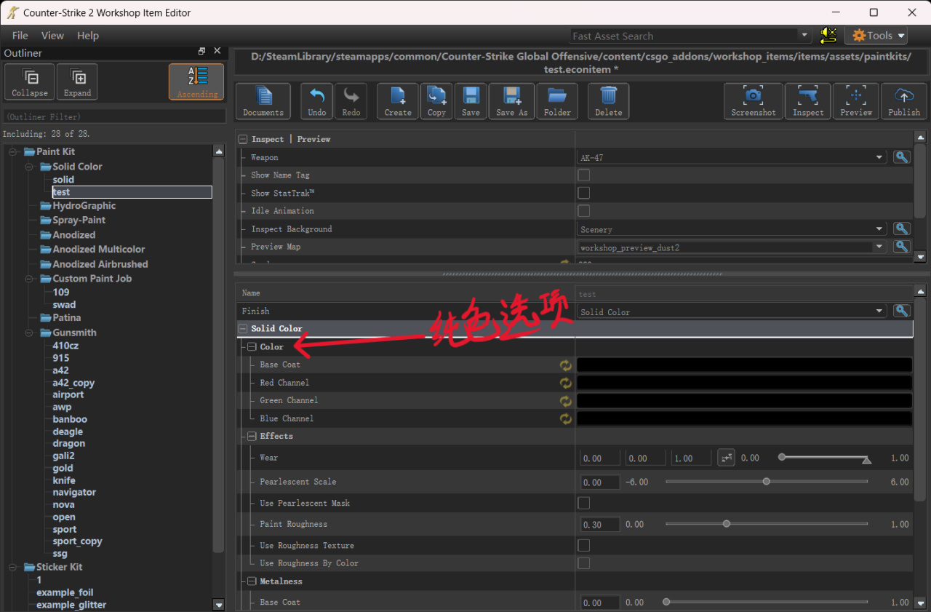Check Use Roughness Texture
931x612 pixels.
(x=583, y=545)
